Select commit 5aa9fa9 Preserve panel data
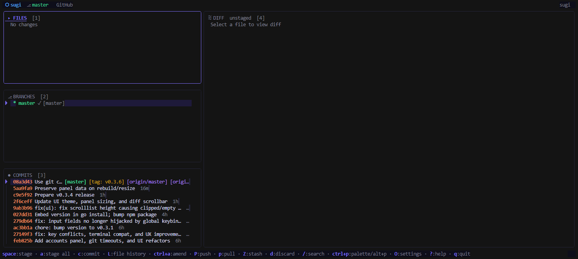 coord(100,188)
